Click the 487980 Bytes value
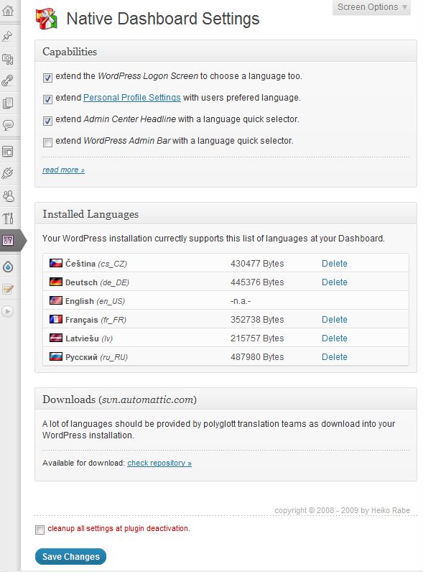Screen dimensions: 423x572 click(257, 356)
